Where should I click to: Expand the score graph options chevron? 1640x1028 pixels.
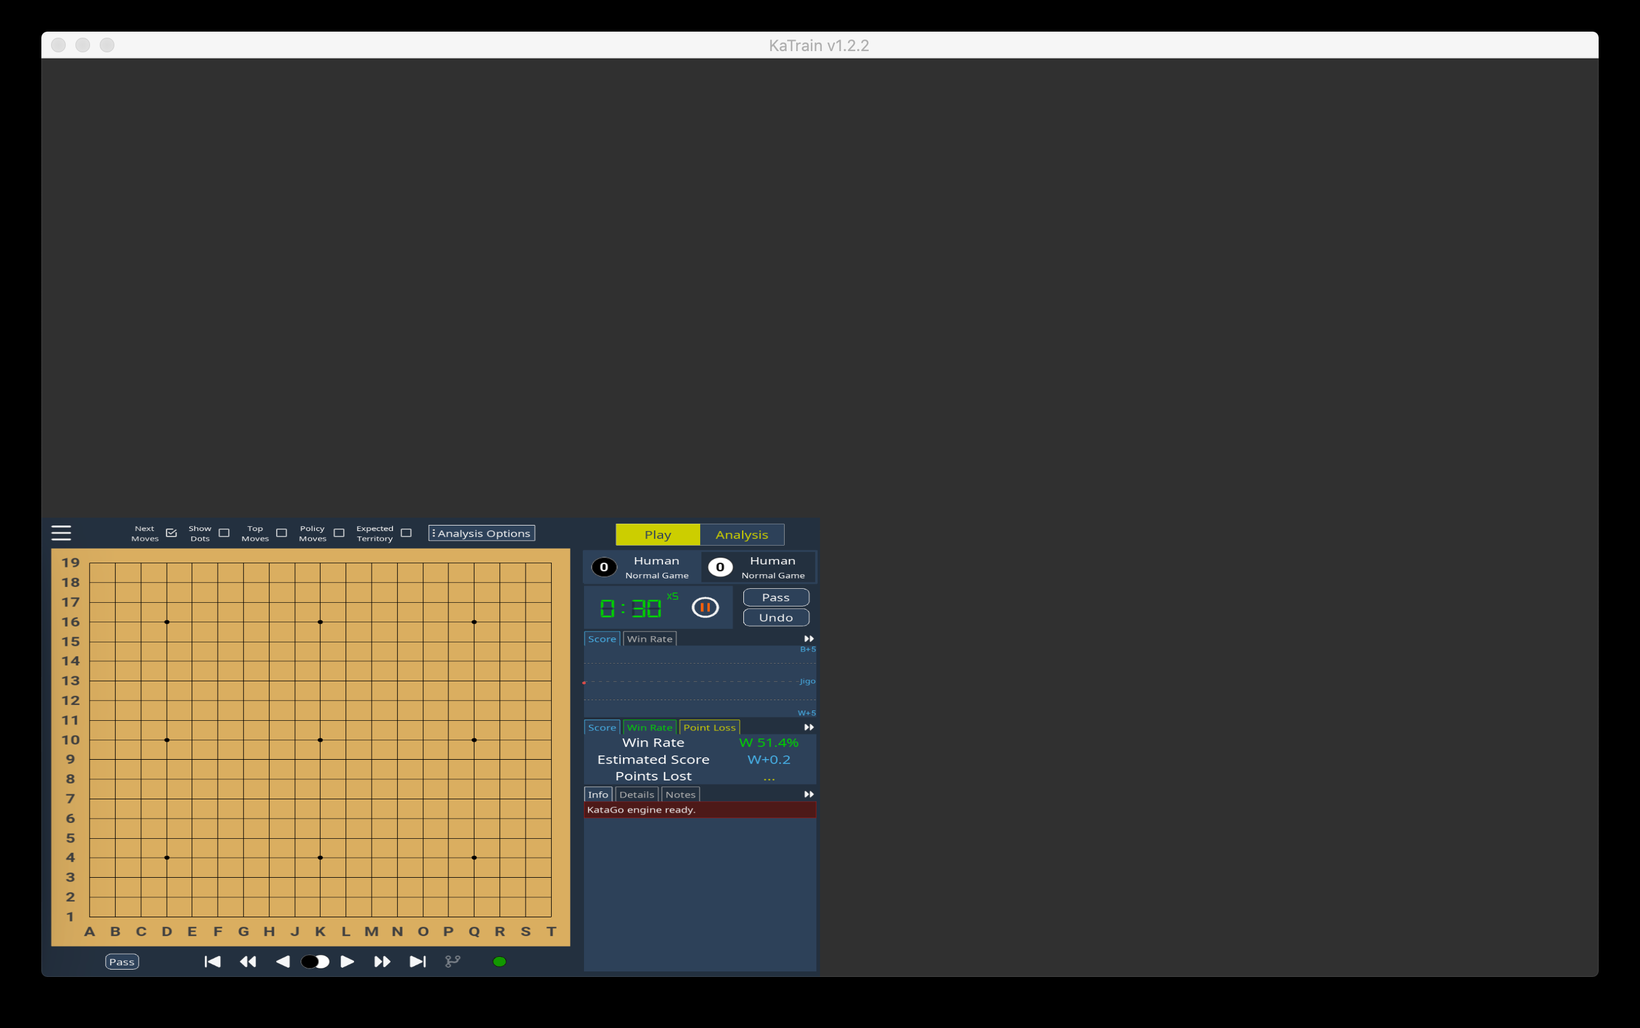point(808,637)
